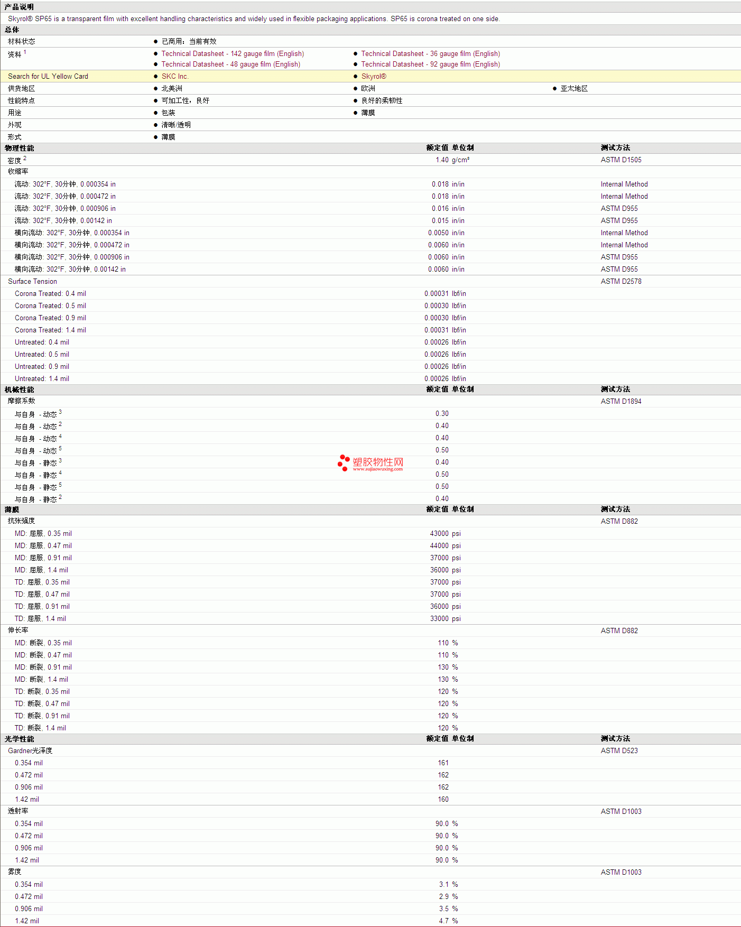Select the haze value 4.7 %
The image size is (741, 927).
coord(448,921)
